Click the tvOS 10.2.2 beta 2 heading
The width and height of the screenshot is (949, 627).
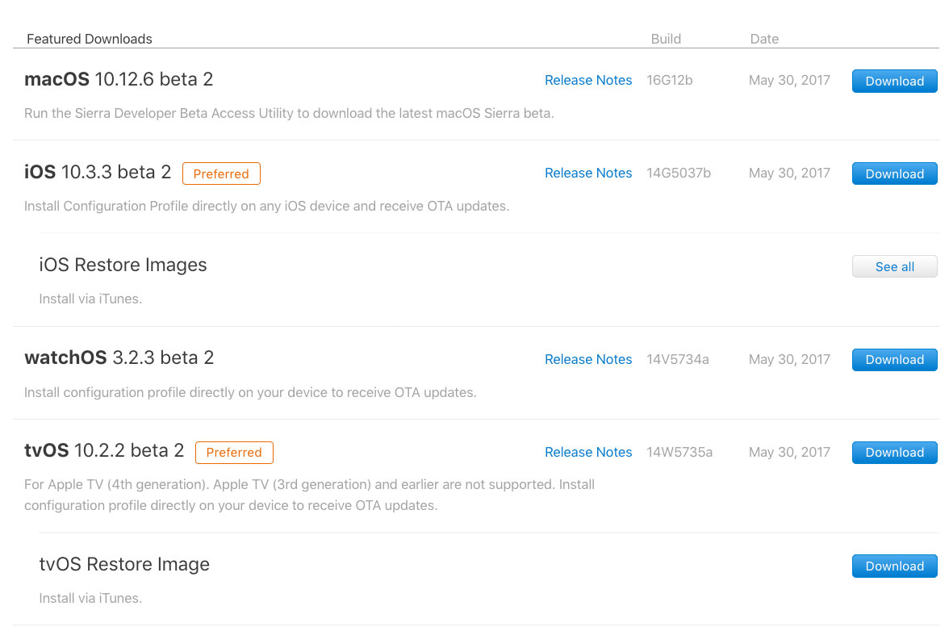pyautogui.click(x=104, y=451)
